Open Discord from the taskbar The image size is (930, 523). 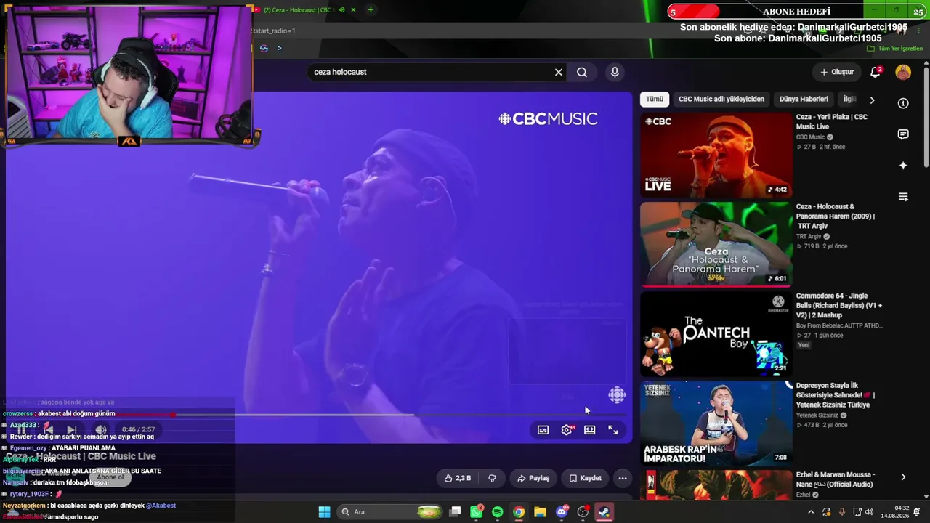click(x=562, y=512)
